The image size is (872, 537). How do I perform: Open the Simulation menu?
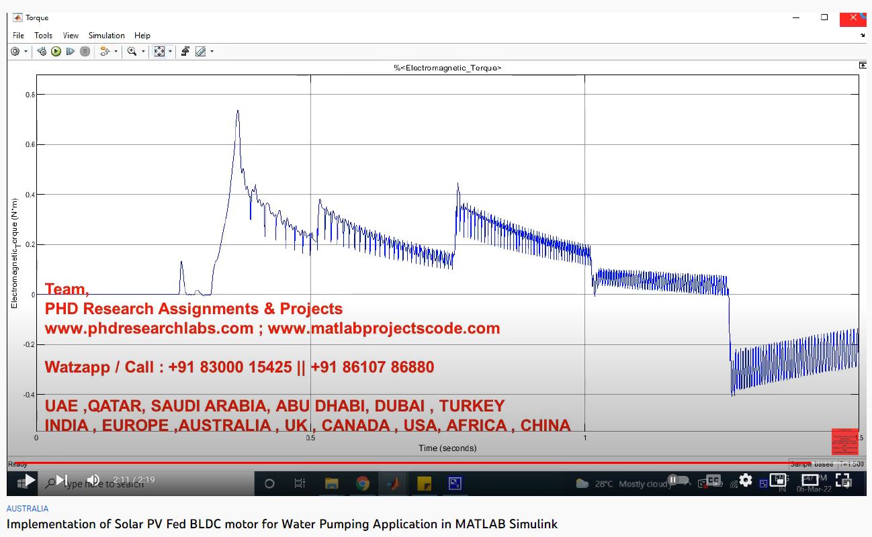point(106,36)
